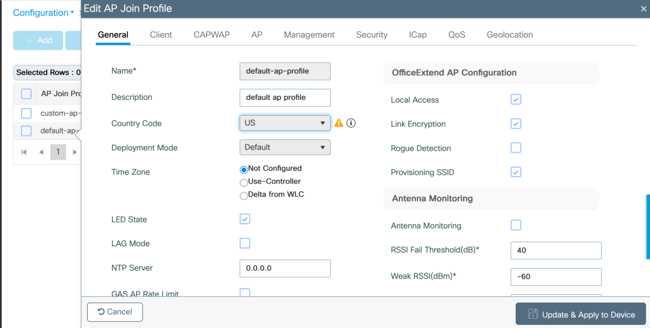The width and height of the screenshot is (650, 328).
Task: Go to previous page arrow in pagination
Action: pyautogui.click(x=41, y=152)
